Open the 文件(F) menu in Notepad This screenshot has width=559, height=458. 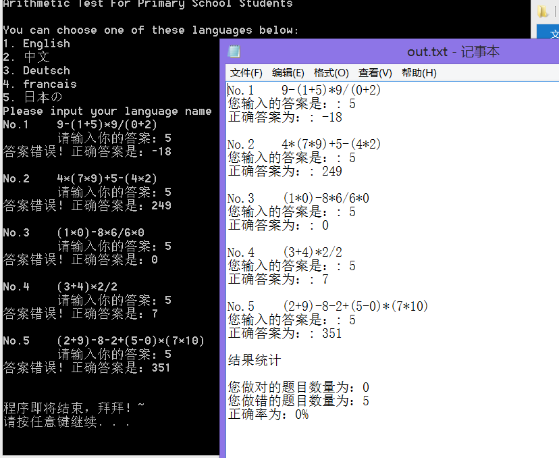pos(246,73)
